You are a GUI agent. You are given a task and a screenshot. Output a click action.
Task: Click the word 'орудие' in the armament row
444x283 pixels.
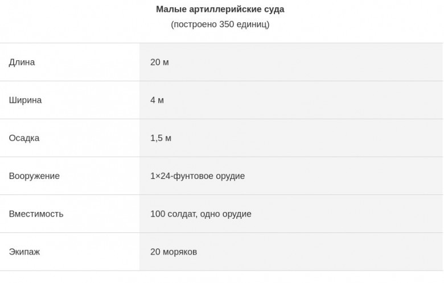click(230, 176)
